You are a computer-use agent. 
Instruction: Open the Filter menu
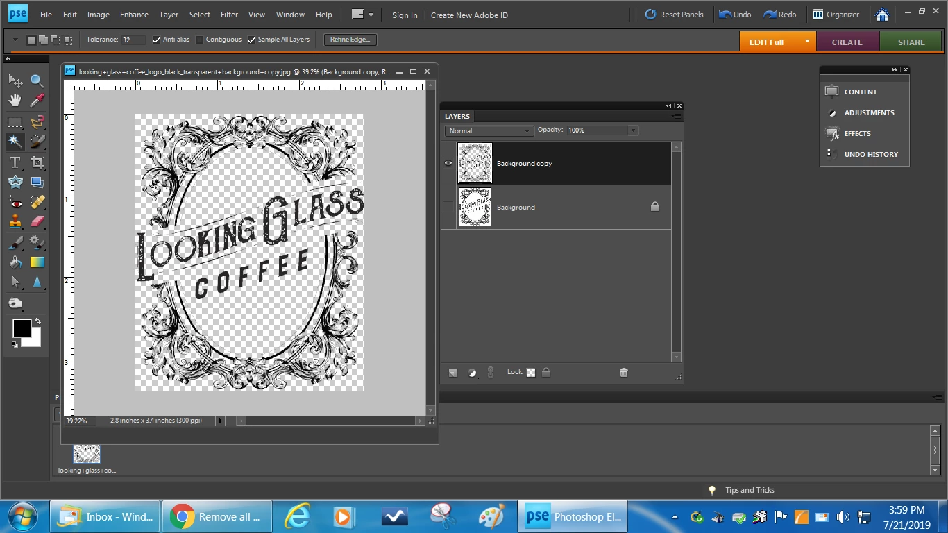(229, 15)
